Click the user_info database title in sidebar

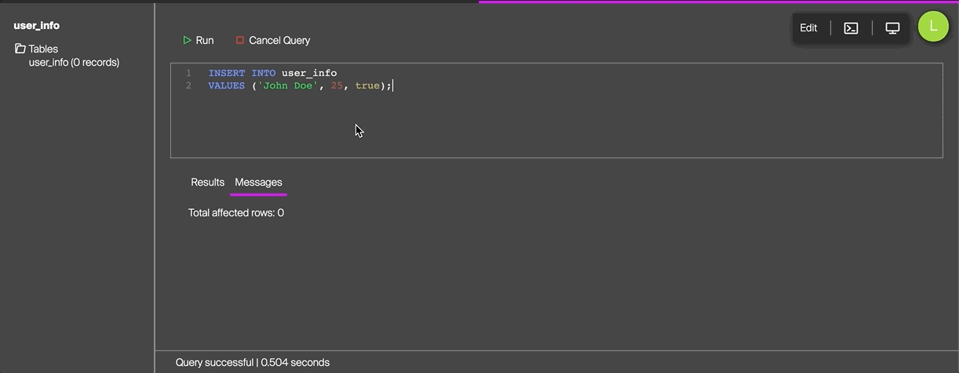[36, 25]
